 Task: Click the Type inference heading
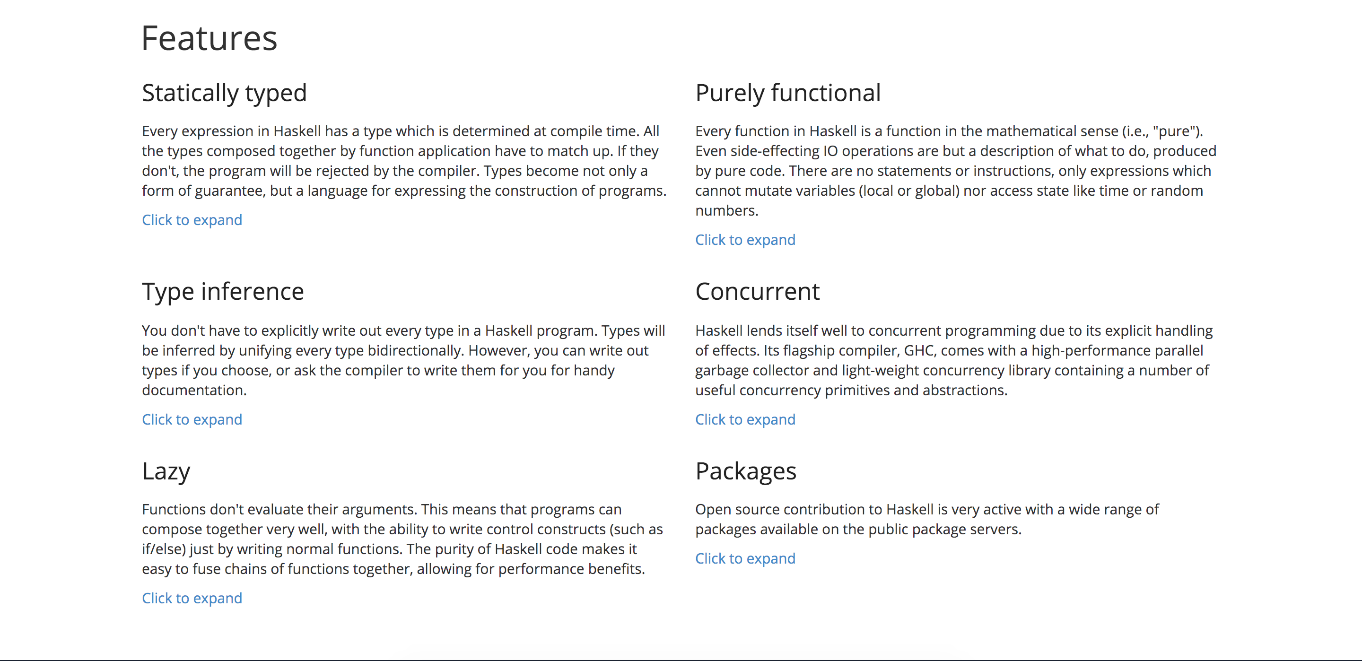(x=223, y=291)
